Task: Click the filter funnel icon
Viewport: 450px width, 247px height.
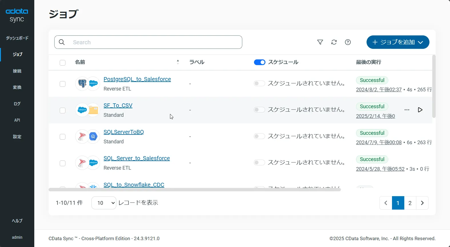Action: [320, 42]
